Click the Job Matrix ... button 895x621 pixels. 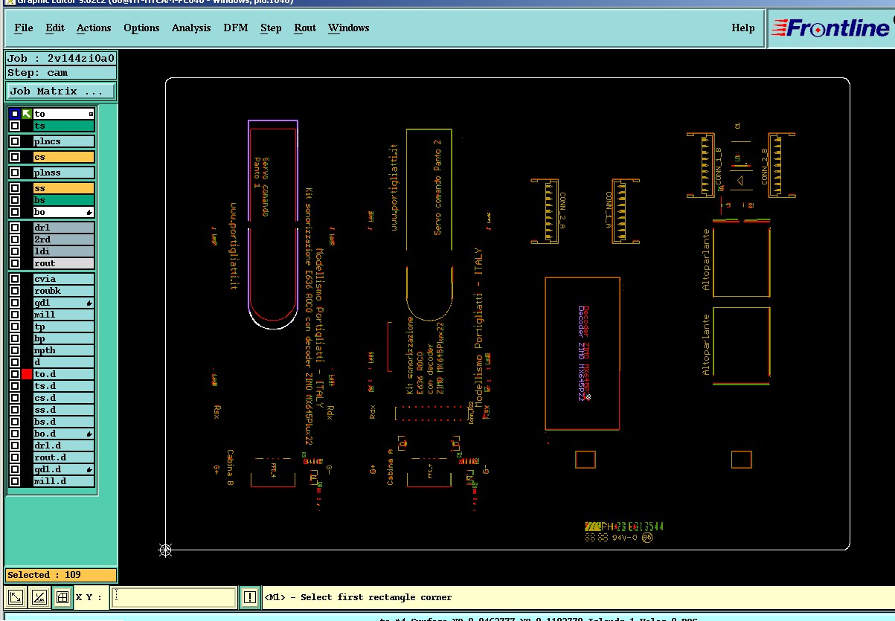(61, 91)
